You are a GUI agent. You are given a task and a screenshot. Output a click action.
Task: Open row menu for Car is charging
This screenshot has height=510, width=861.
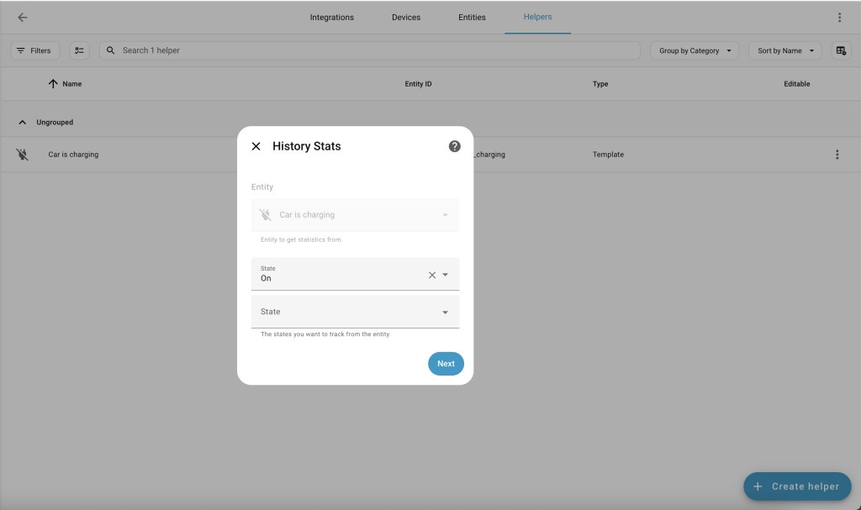point(837,155)
